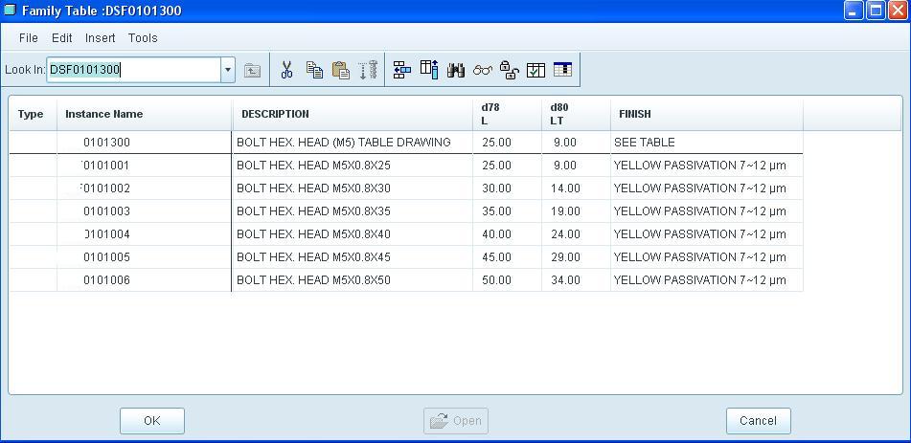Screen dimensions: 911x443
Task: Click the d78 value 35.00 cell
Action: [507, 211]
